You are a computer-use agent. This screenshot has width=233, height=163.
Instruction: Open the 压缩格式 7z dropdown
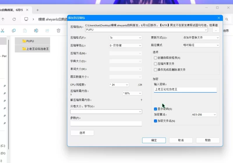click(125, 38)
